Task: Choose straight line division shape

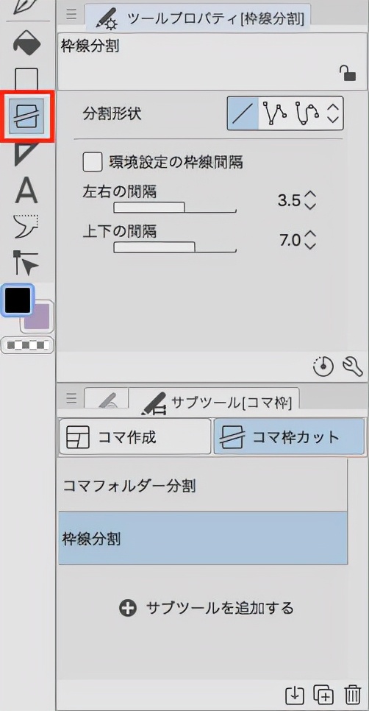Action: [x=243, y=113]
